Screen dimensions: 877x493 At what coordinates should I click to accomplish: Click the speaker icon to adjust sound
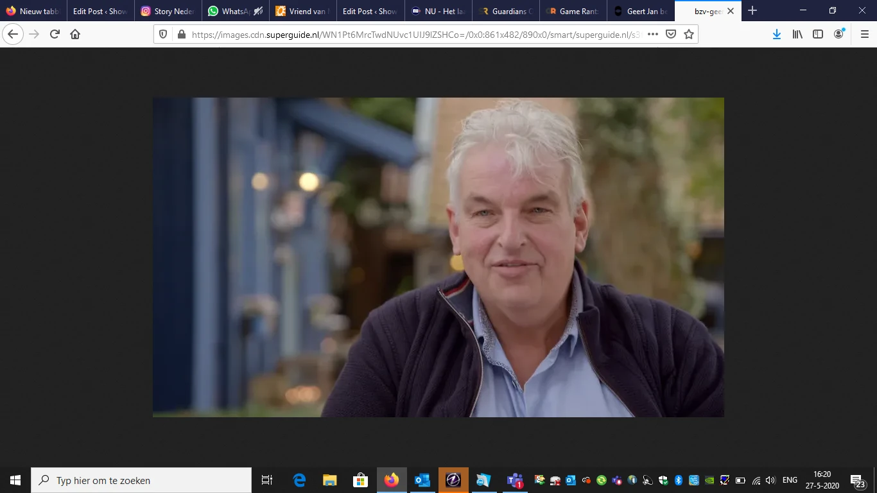coord(770,480)
